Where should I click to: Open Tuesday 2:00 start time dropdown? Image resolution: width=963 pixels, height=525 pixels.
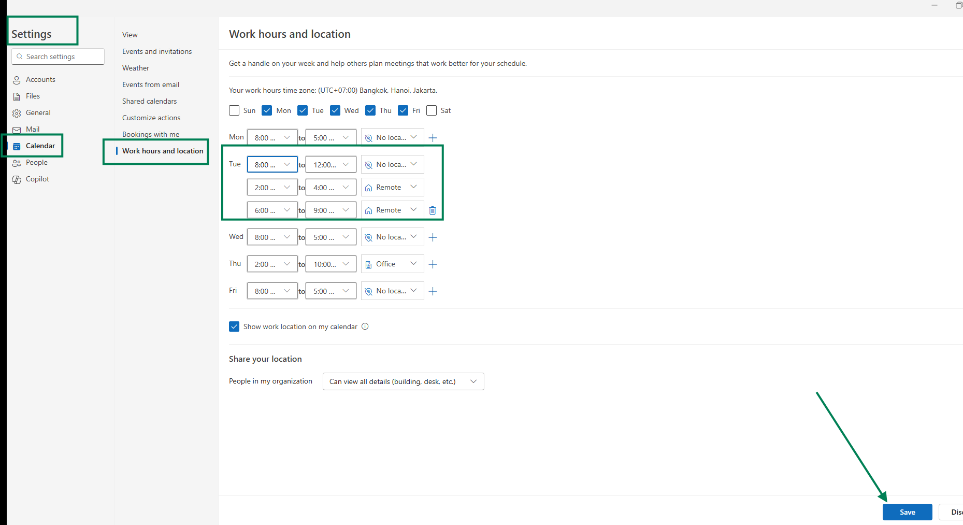click(272, 188)
